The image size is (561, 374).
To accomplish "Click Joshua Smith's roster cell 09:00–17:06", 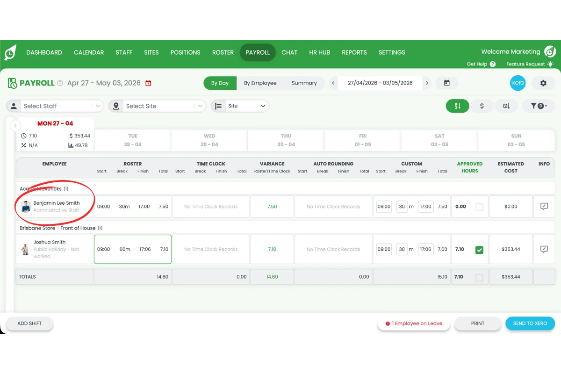I will (x=133, y=249).
